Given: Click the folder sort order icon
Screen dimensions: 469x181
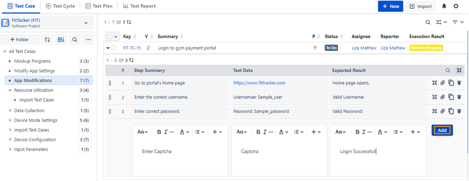Looking at the screenshot, I should [61, 39].
